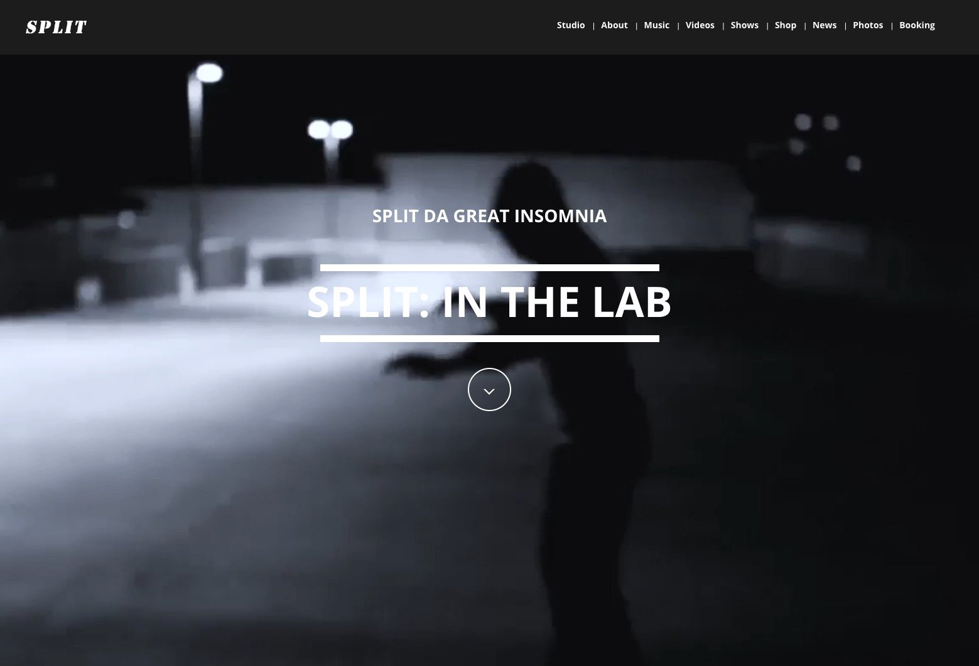Open the News page
Viewport: 979px width, 666px height.
point(824,25)
